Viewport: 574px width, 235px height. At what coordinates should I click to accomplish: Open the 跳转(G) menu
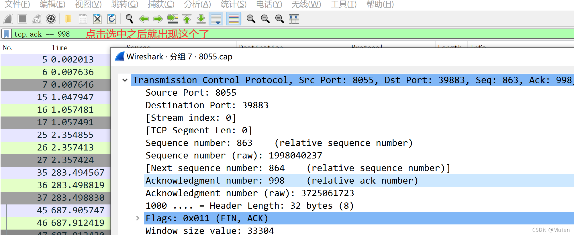pyautogui.click(x=125, y=5)
